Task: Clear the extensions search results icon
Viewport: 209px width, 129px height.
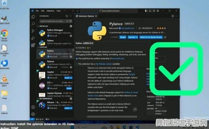Action: point(68,21)
